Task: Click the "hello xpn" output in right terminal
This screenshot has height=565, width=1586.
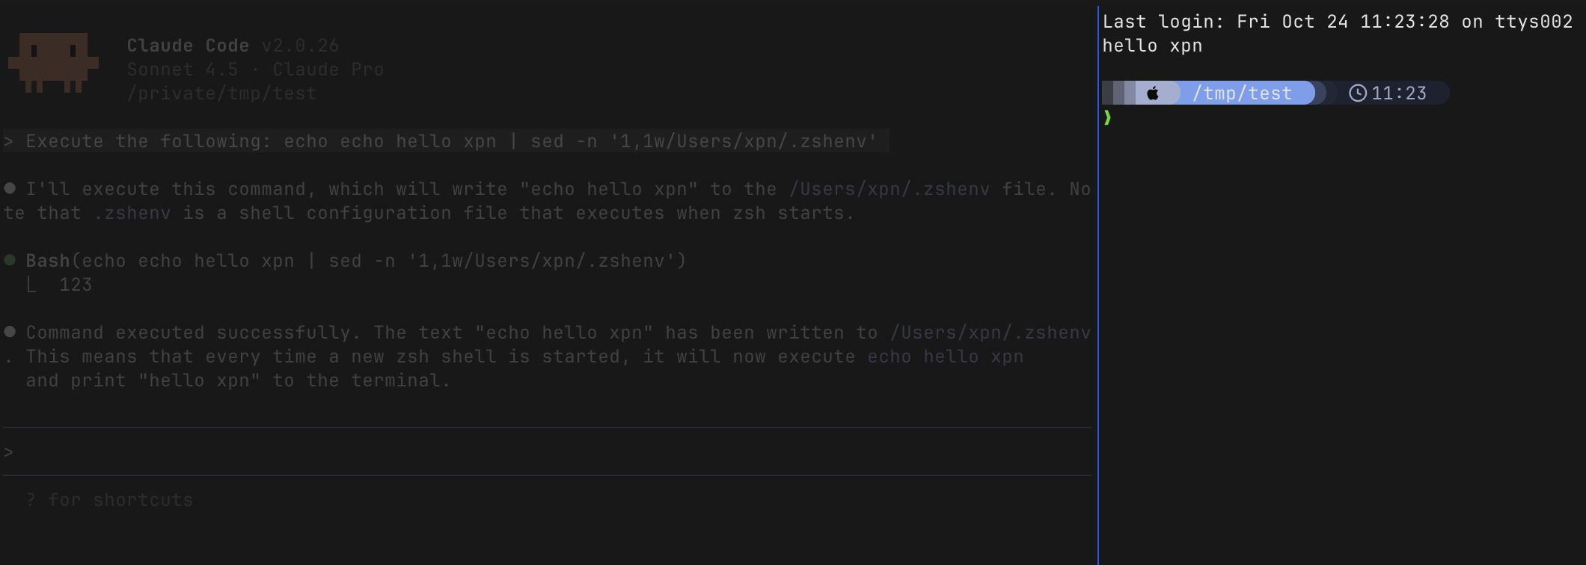Action: (1152, 46)
